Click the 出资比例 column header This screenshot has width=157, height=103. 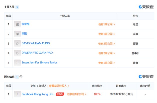click(x=97, y=86)
